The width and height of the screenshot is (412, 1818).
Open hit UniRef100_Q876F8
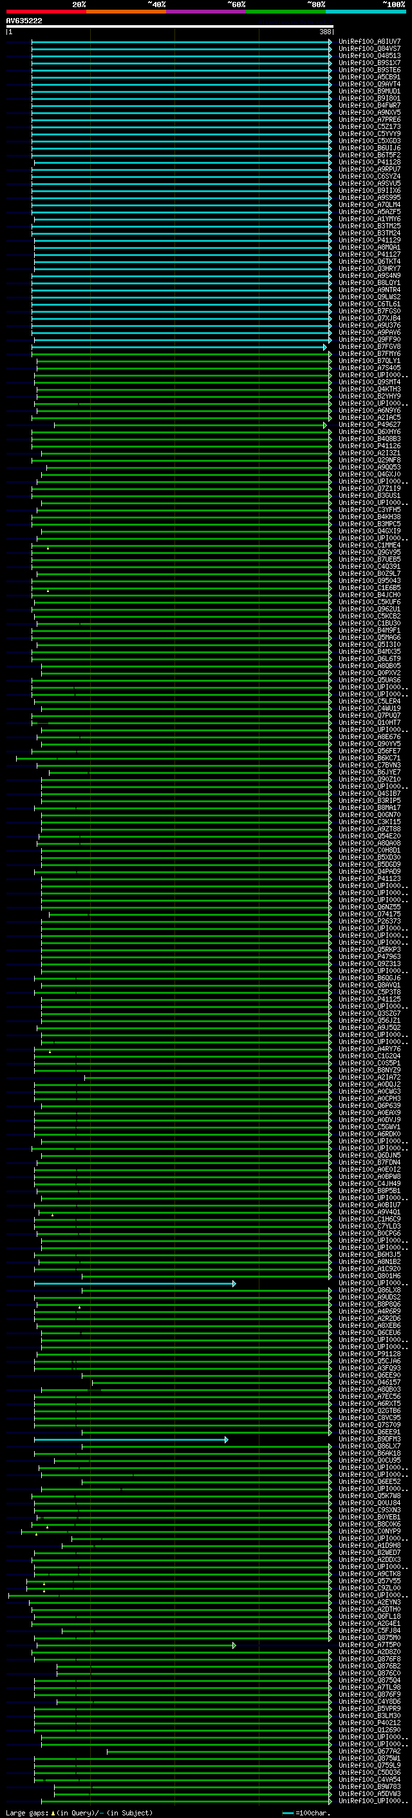tap(369, 1659)
